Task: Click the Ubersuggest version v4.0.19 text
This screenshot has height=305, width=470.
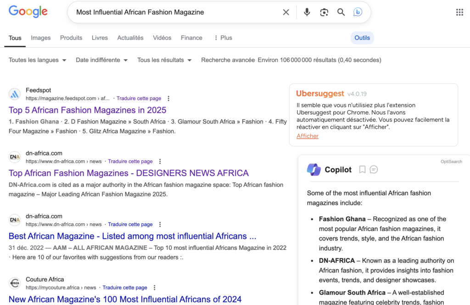Action: 357,94
